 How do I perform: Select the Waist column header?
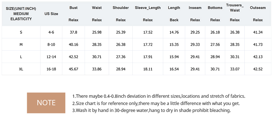97,8
